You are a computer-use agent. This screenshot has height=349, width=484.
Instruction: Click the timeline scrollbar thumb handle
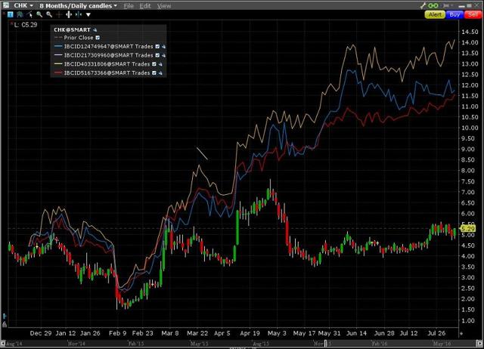click(x=325, y=343)
